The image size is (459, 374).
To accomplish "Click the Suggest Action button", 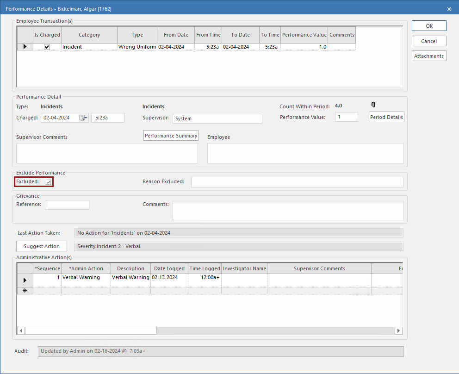I will tap(41, 246).
